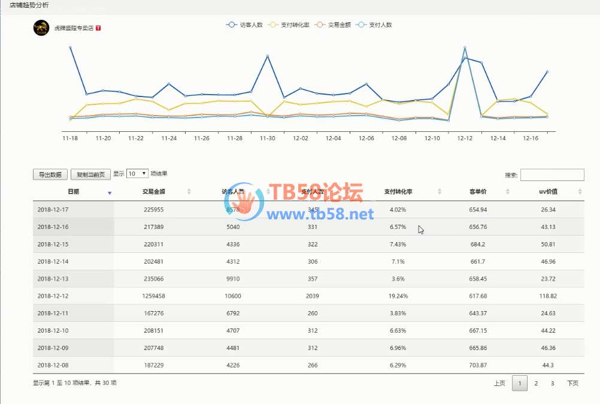Image resolution: width=600 pixels, height=404 pixels.
Task: Click uv value 50.81
Action: (548, 244)
